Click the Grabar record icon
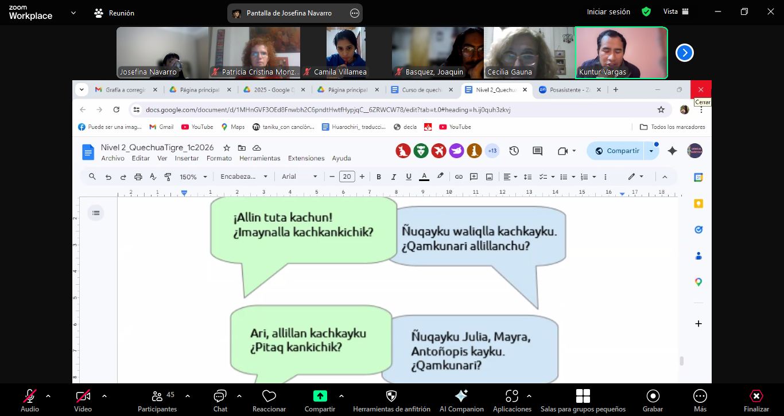Viewport: 784px width, 416px height. pos(653,397)
